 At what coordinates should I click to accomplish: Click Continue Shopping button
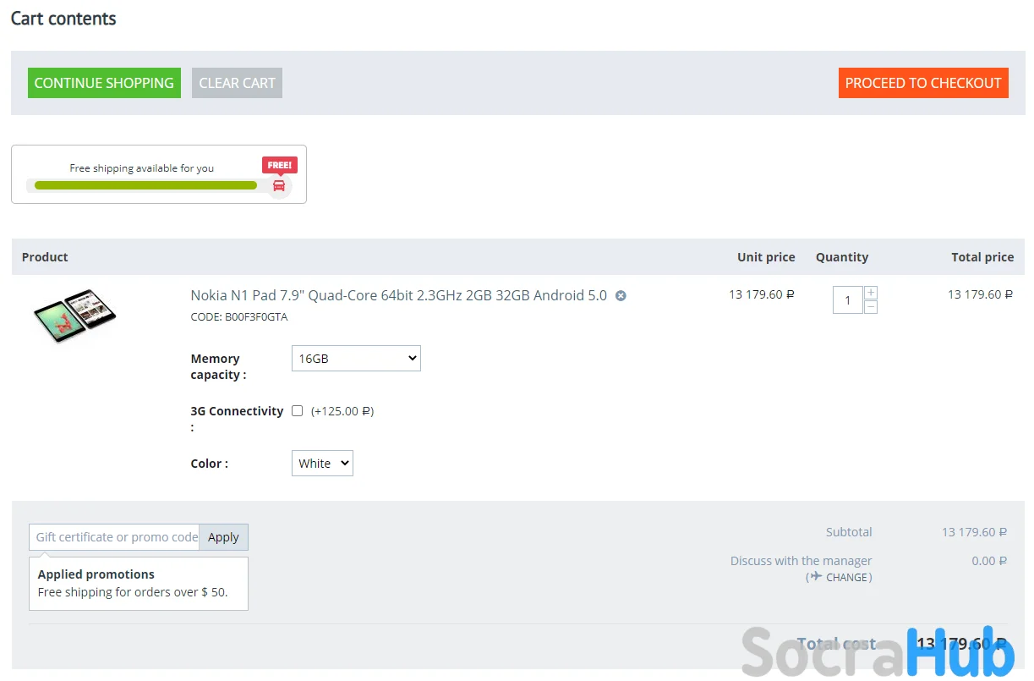click(104, 83)
